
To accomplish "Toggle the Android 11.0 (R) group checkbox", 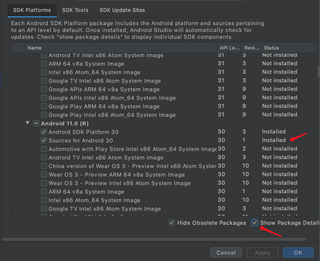I will pyautogui.click(x=36, y=123).
